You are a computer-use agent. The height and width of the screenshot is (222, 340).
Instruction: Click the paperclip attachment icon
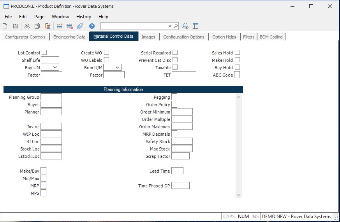(x=80, y=26)
